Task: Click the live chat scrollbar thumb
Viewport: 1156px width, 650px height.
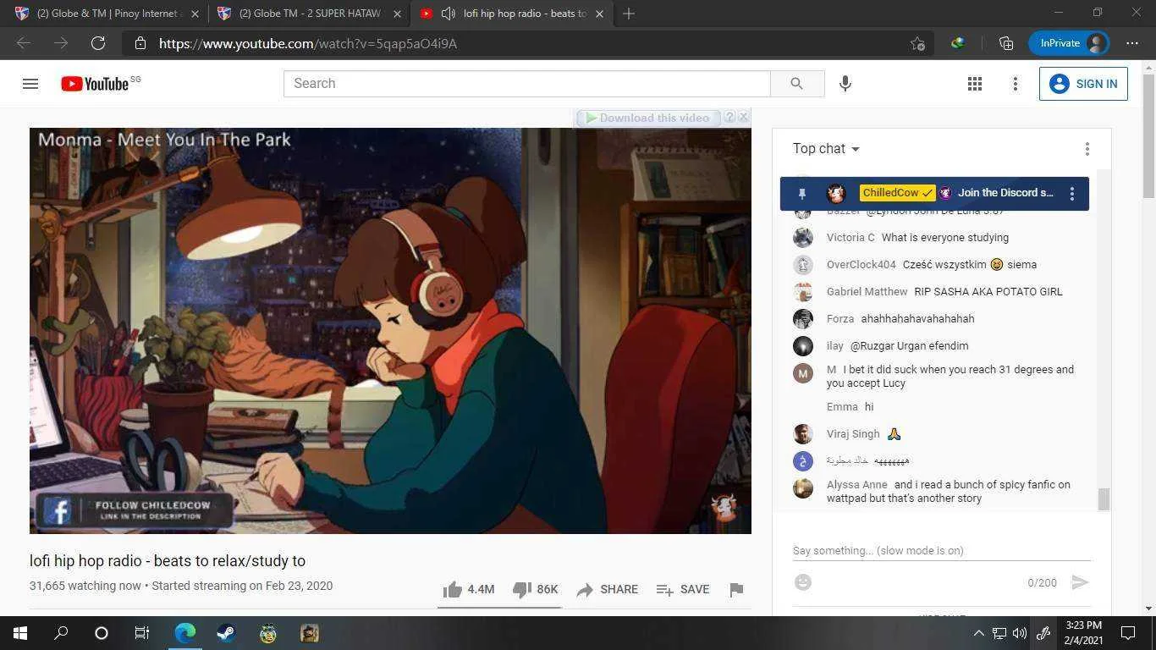Action: tap(1104, 499)
